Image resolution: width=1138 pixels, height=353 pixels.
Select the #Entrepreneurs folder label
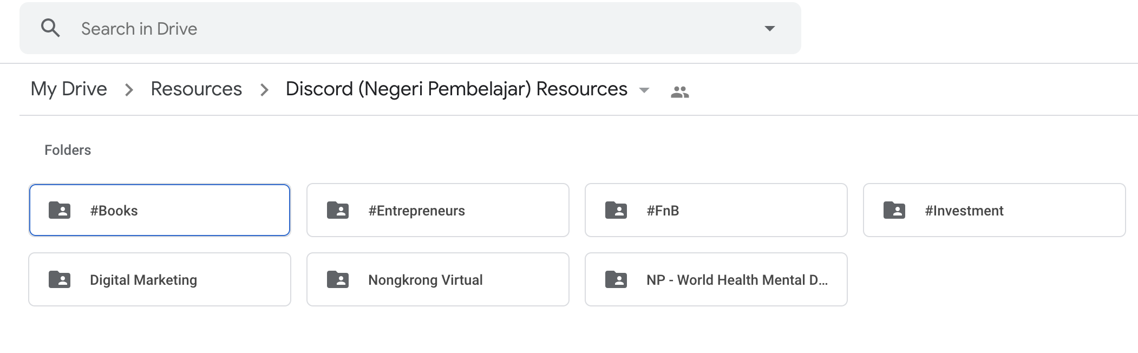pos(416,211)
